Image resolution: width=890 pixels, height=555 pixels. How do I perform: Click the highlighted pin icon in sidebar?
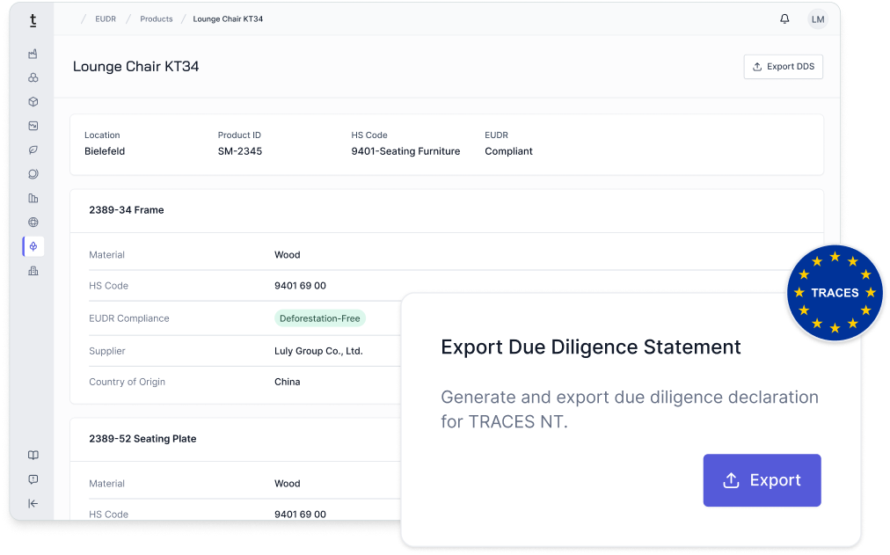click(33, 246)
